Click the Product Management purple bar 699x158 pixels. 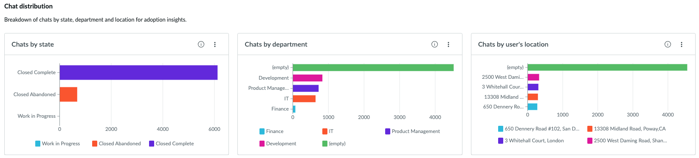pos(306,88)
